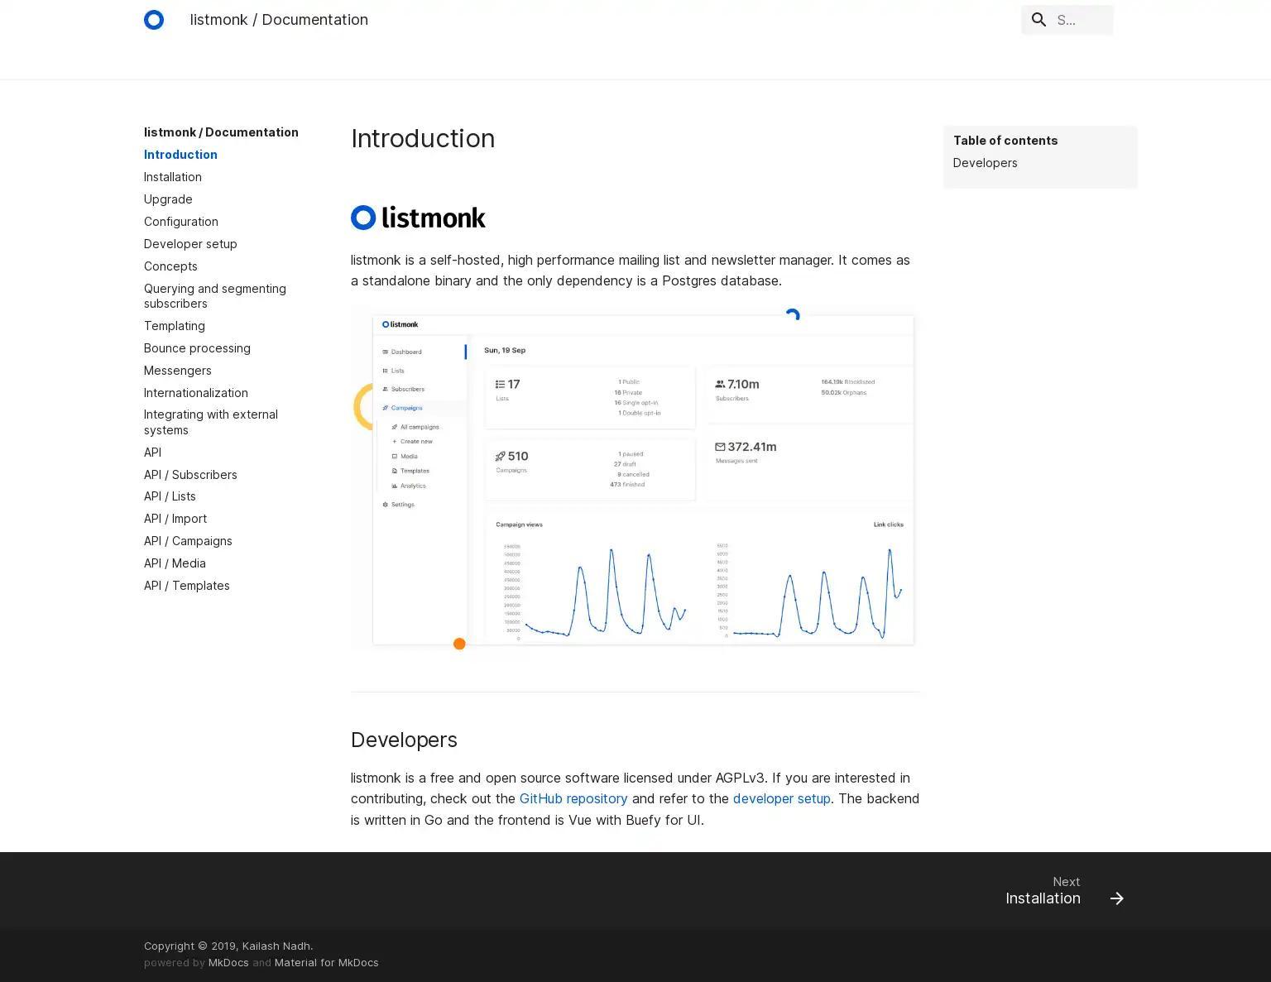Click the Developers section heading

tap(404, 740)
